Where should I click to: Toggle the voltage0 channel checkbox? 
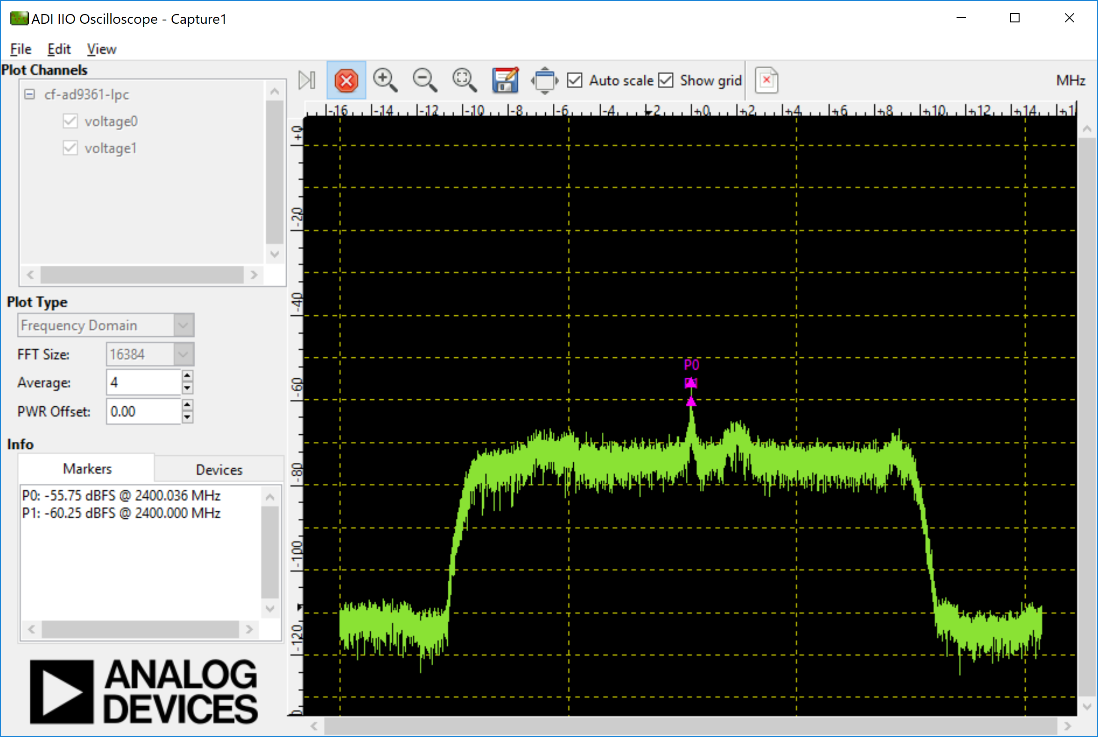pyautogui.click(x=70, y=121)
